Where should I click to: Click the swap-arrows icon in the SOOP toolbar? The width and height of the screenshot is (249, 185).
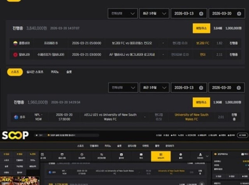102,155
